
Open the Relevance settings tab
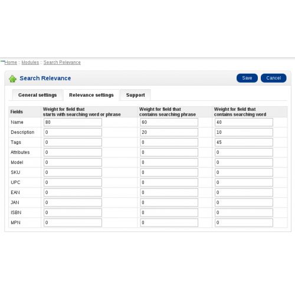91,95
